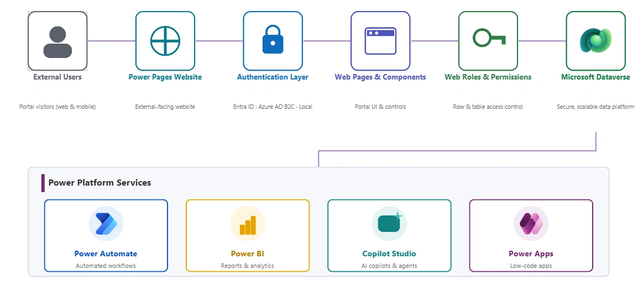
Task: Select the "Web Roles & Permissions" label
Action: (x=488, y=77)
